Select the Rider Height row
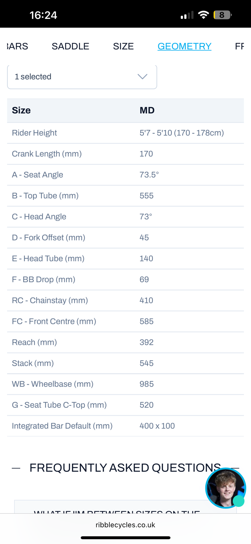The width and height of the screenshot is (251, 544). point(34,133)
